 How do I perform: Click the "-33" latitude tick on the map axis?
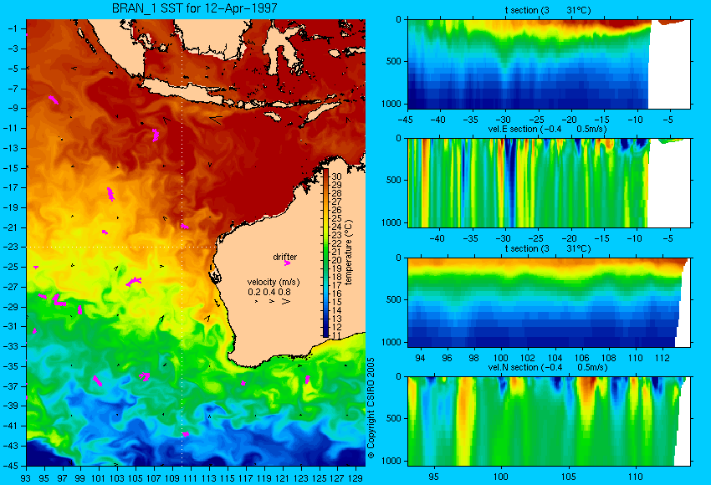[13, 346]
